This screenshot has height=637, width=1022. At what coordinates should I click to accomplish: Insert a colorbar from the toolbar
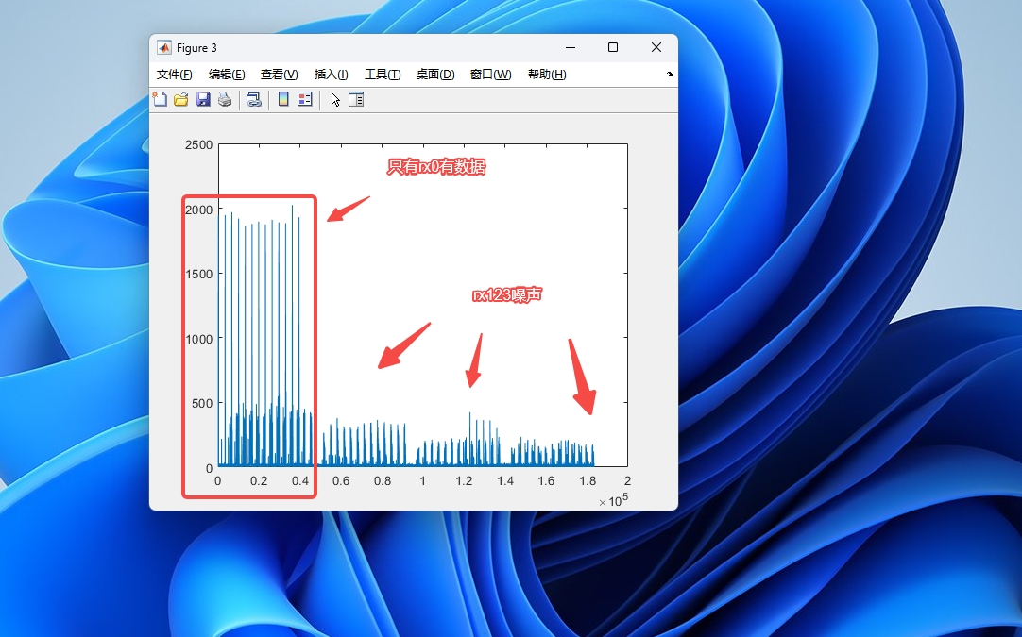tap(283, 100)
